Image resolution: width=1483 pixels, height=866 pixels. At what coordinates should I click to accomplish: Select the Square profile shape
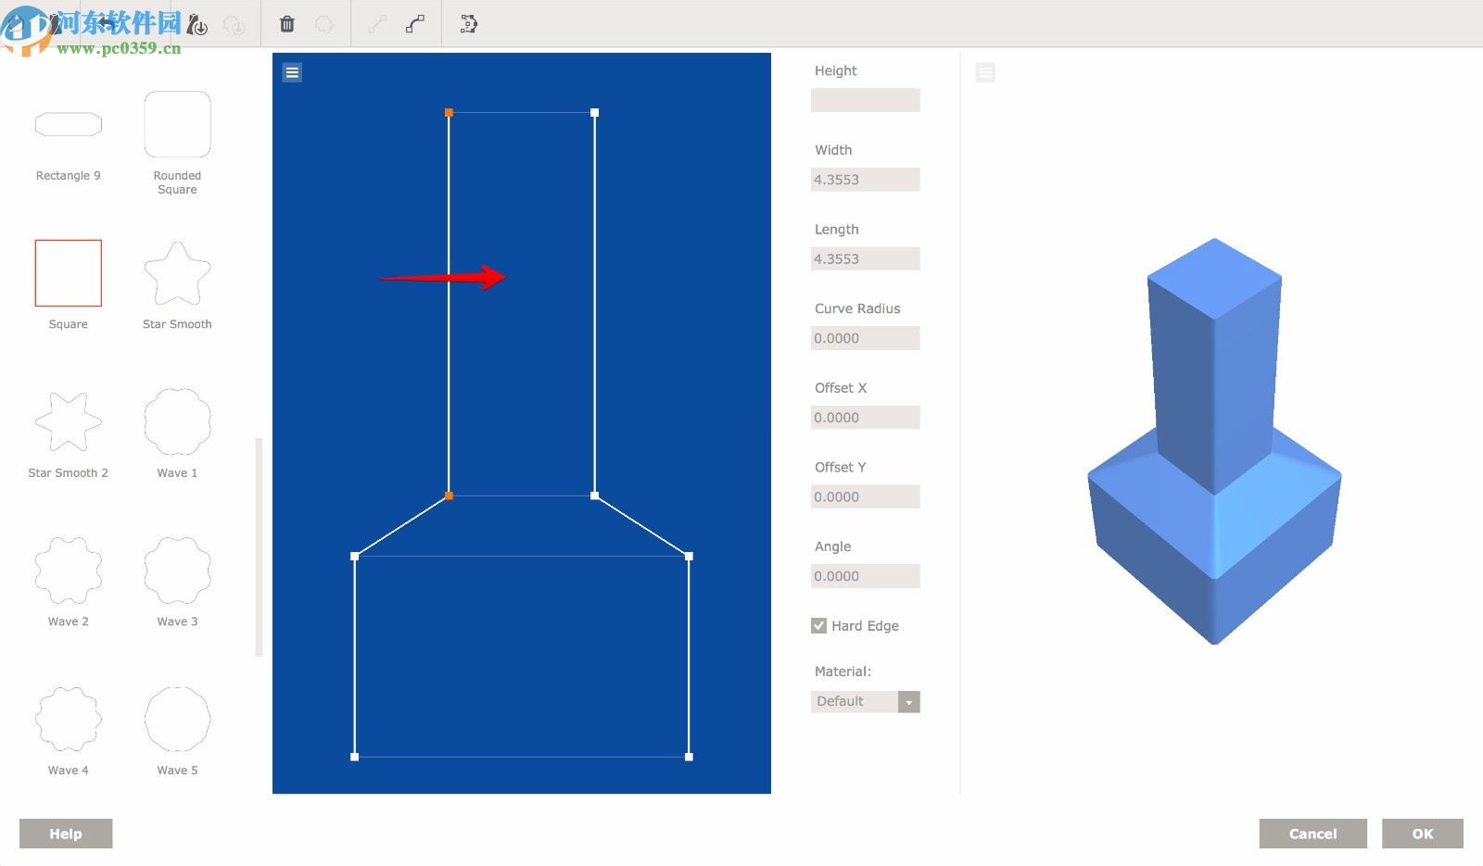[68, 272]
